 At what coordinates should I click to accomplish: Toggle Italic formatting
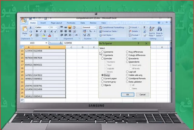tap(41, 31)
